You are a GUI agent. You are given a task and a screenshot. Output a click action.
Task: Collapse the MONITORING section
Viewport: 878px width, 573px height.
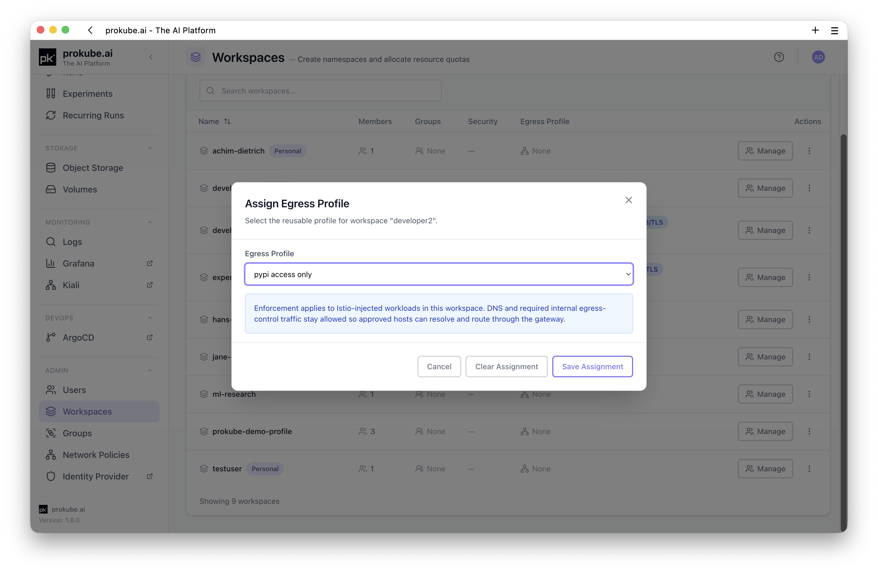pos(150,222)
